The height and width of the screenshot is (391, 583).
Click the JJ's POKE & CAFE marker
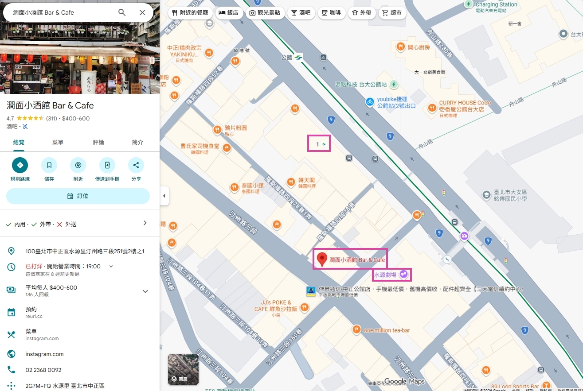point(304,306)
